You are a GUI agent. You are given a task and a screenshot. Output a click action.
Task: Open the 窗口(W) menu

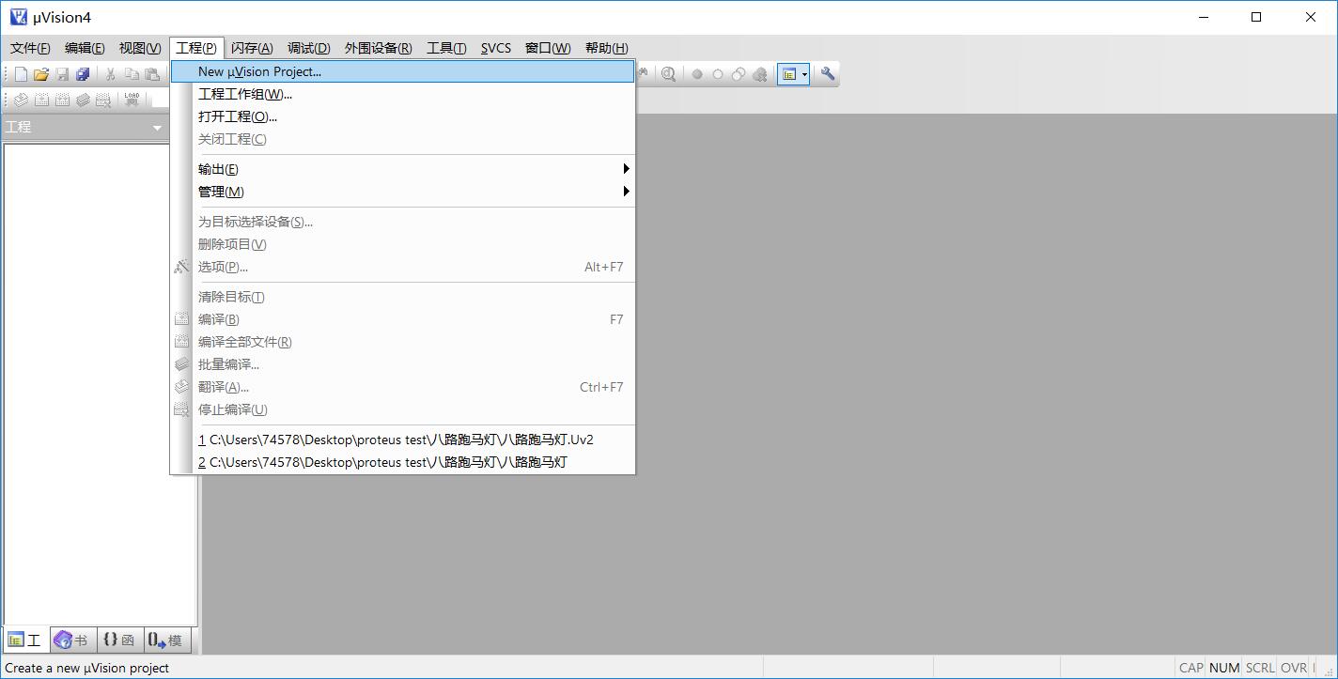548,48
